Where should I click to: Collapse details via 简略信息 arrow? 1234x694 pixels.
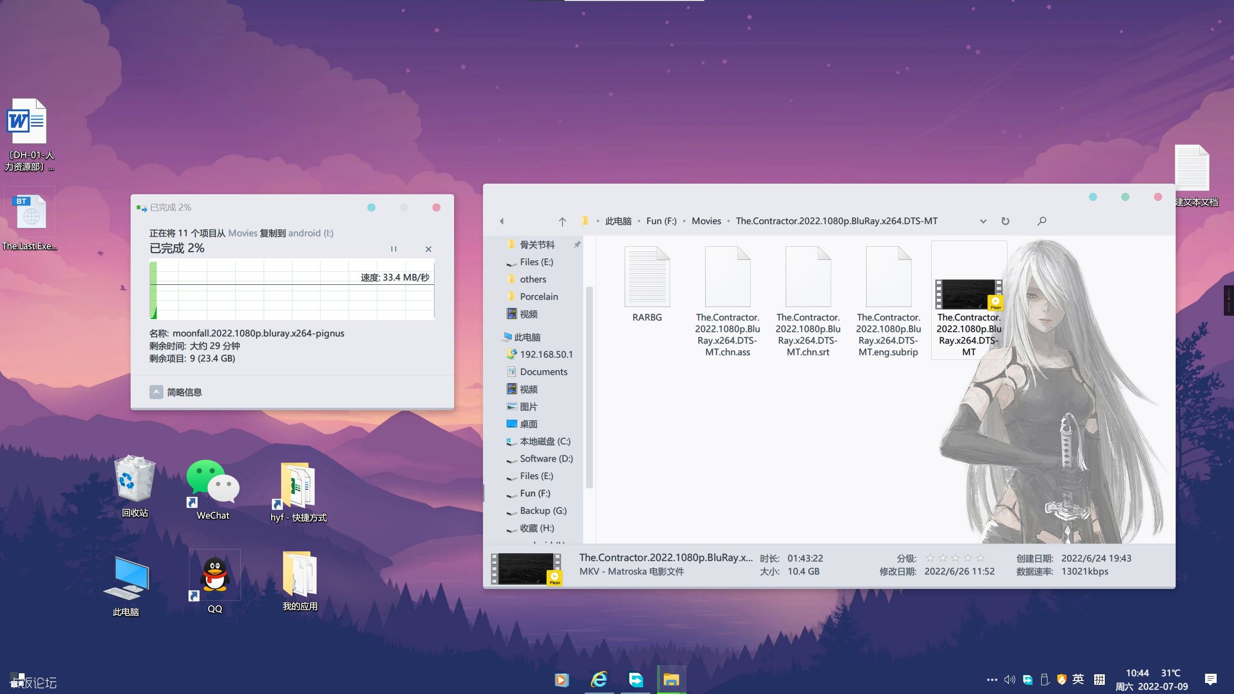(x=156, y=392)
